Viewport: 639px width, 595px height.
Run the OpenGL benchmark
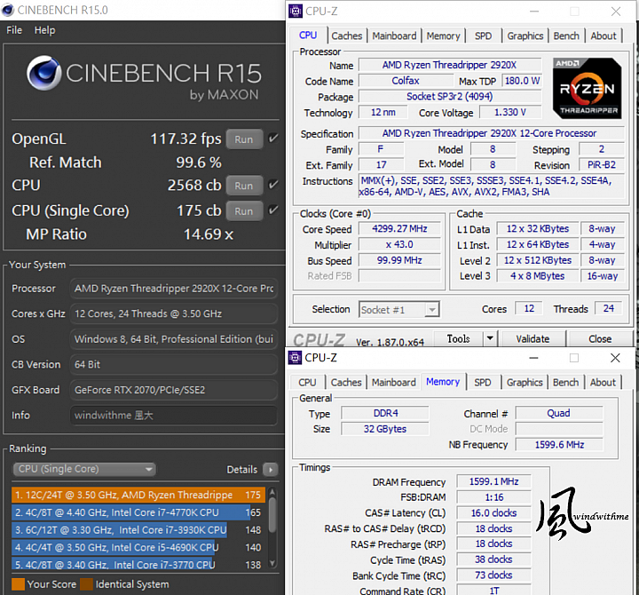pos(244,139)
